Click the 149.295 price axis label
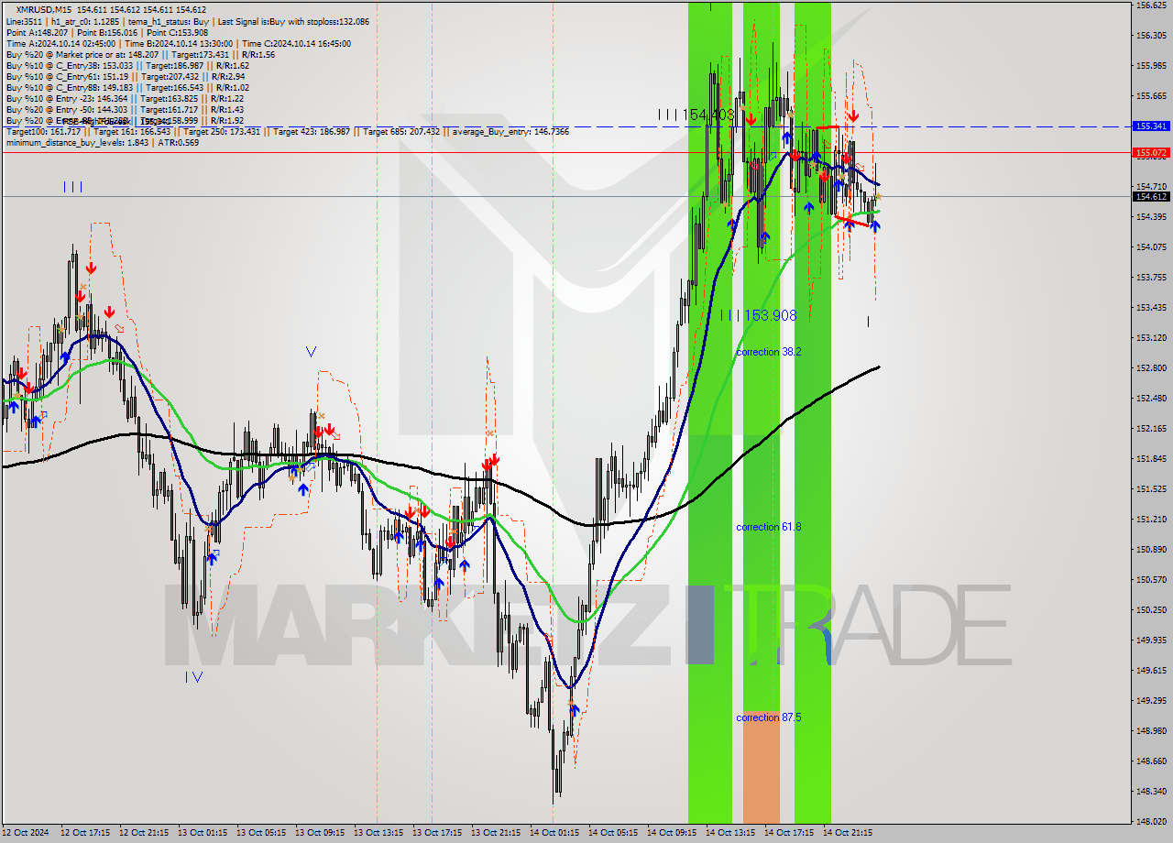Viewport: 1173px width, 843px height. [1151, 701]
